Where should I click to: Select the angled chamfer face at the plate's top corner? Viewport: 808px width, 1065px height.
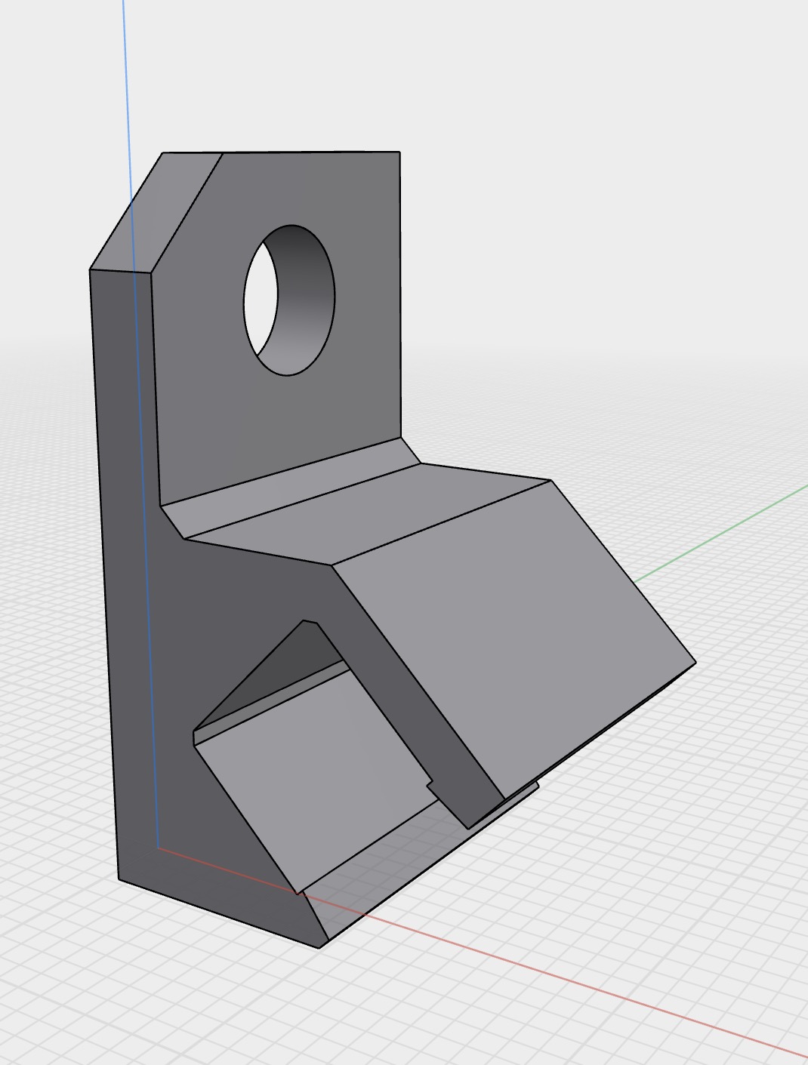(156, 211)
